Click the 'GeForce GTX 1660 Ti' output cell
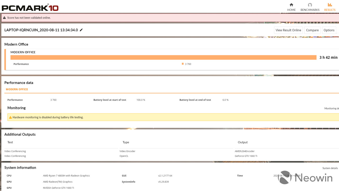This screenshot has width=339, height=191. click(246, 156)
